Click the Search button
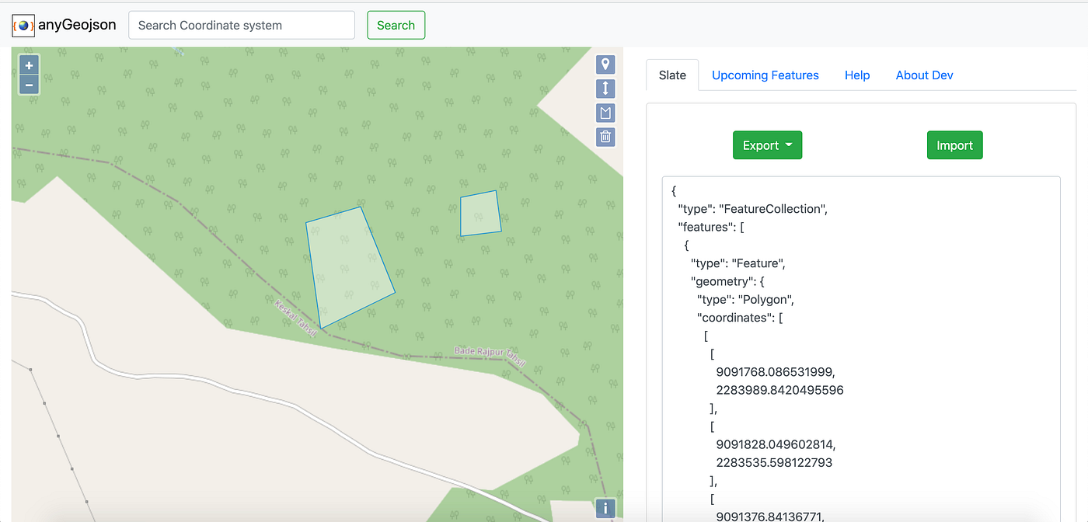The height and width of the screenshot is (522, 1088). [396, 25]
